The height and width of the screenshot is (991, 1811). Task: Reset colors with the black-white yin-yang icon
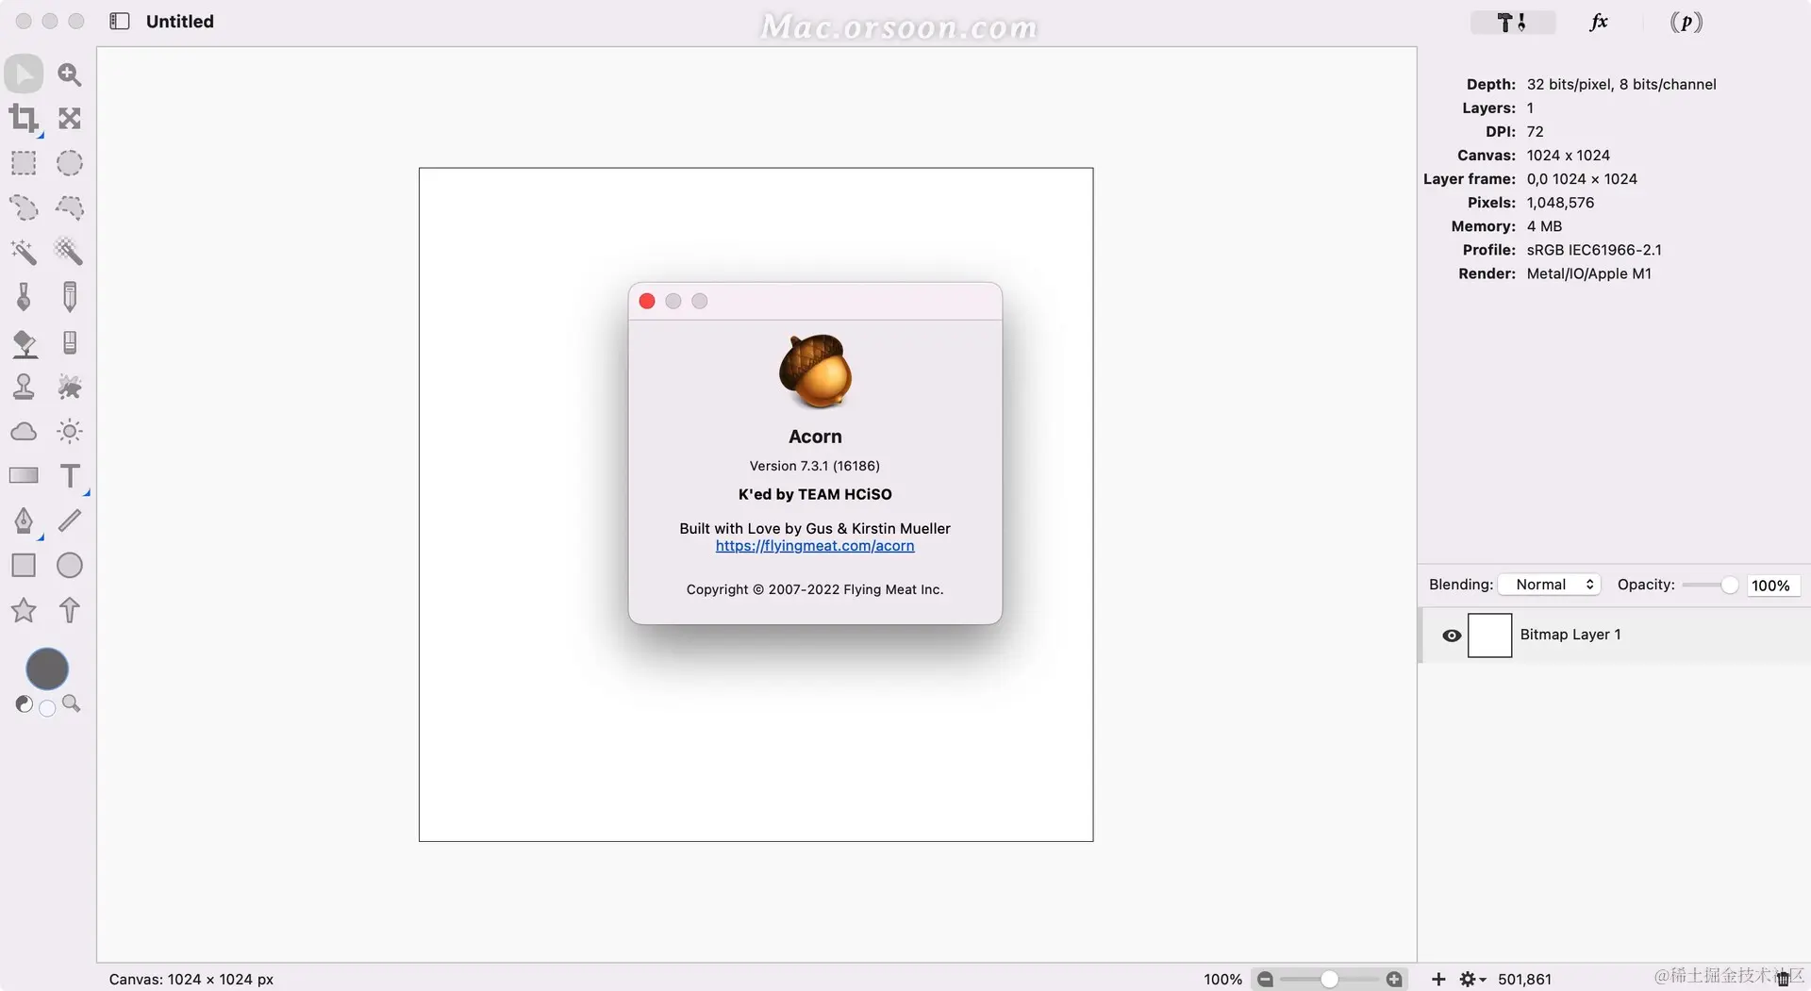click(x=25, y=704)
